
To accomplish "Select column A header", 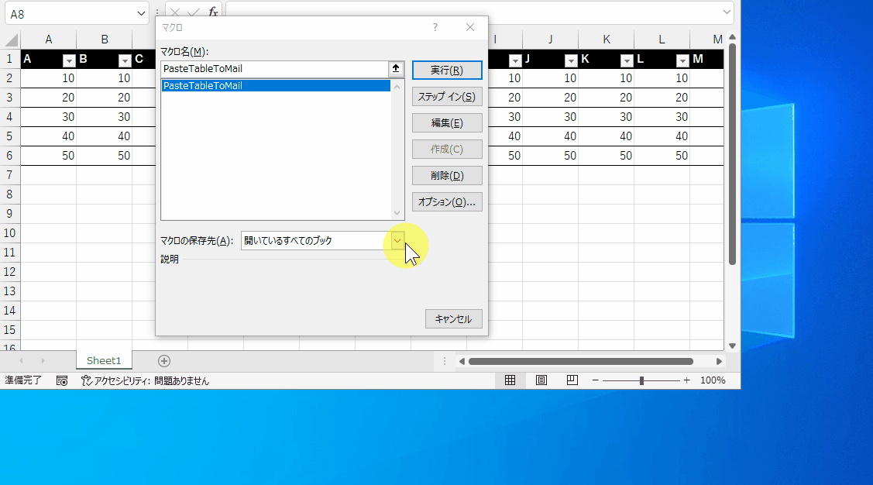I will tap(49, 40).
